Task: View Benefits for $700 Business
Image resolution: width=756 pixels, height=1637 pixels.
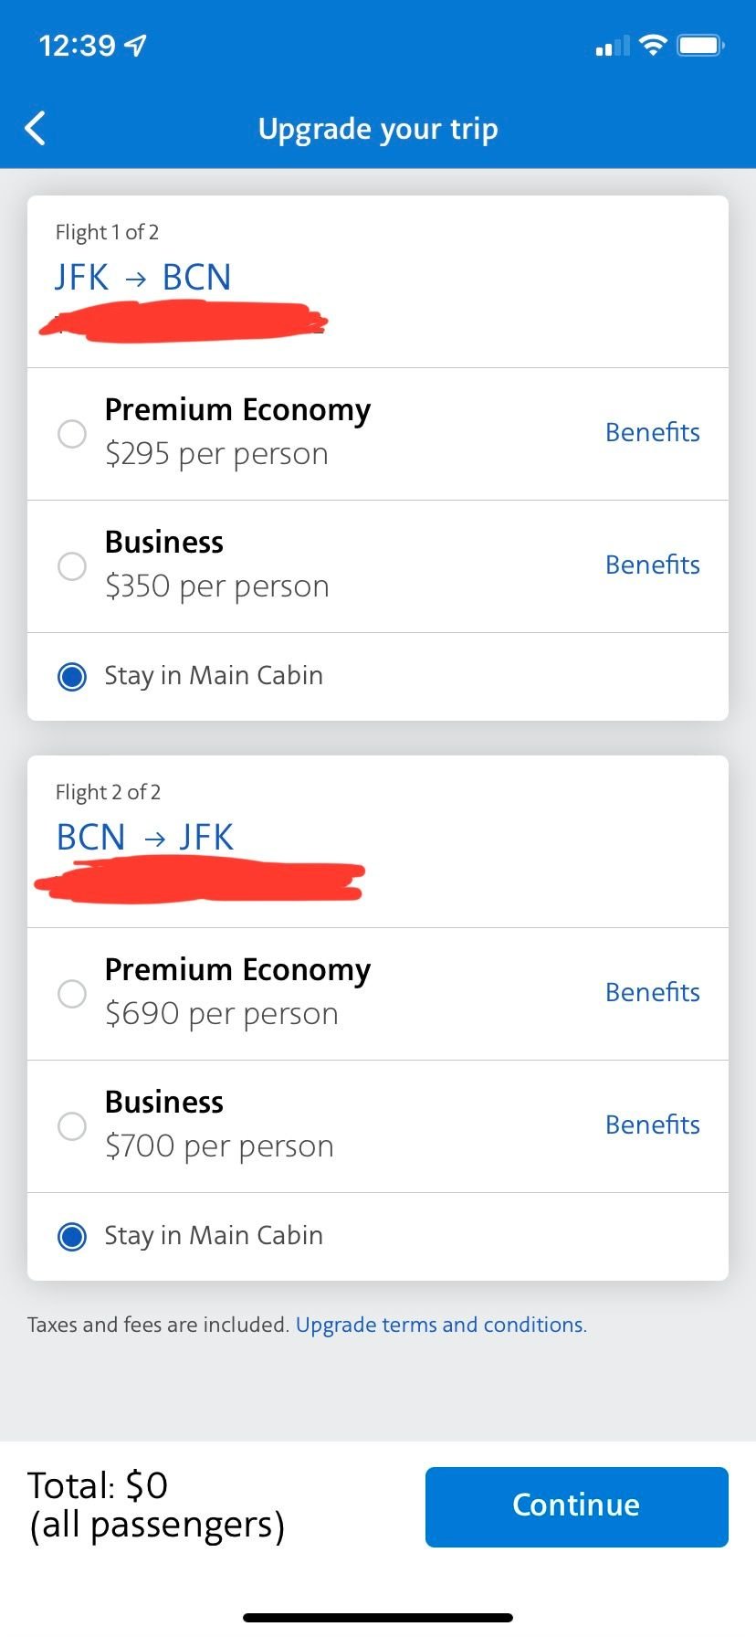Action: point(652,1125)
